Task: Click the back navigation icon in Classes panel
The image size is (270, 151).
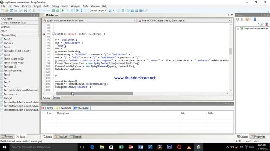Action: [238, 19]
